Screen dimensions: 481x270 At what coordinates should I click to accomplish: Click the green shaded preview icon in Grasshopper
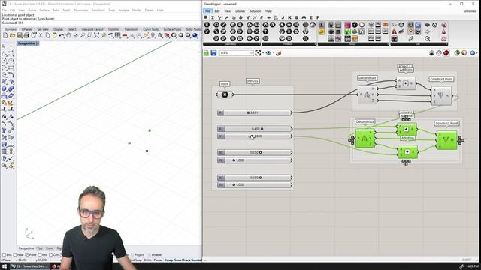click(x=457, y=53)
